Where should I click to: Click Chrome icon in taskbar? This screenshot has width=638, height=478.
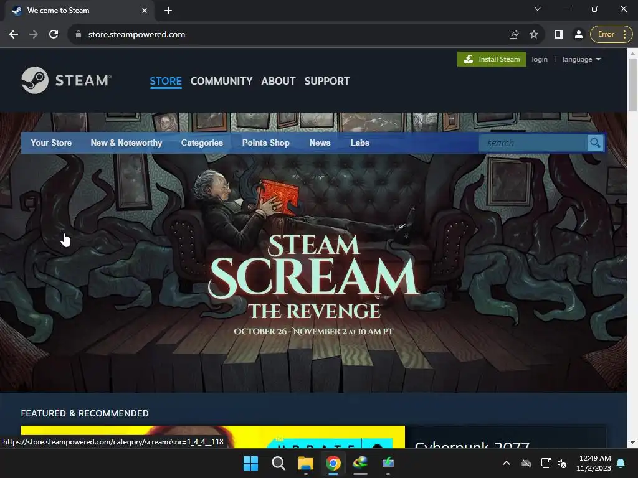(333, 463)
